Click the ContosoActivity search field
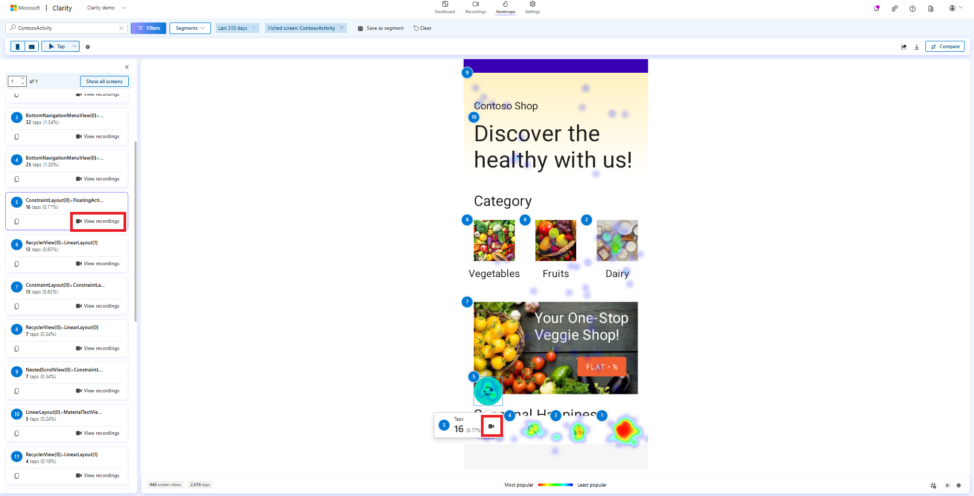This screenshot has width=974, height=496. click(66, 28)
